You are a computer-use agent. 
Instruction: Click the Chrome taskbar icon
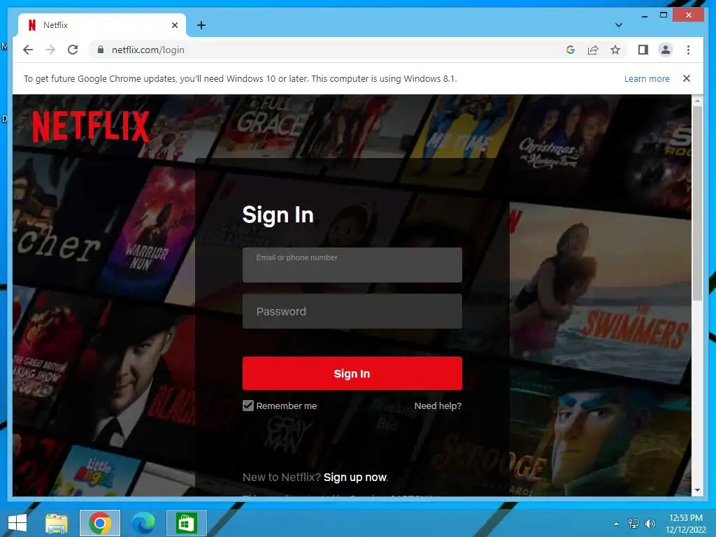99,523
